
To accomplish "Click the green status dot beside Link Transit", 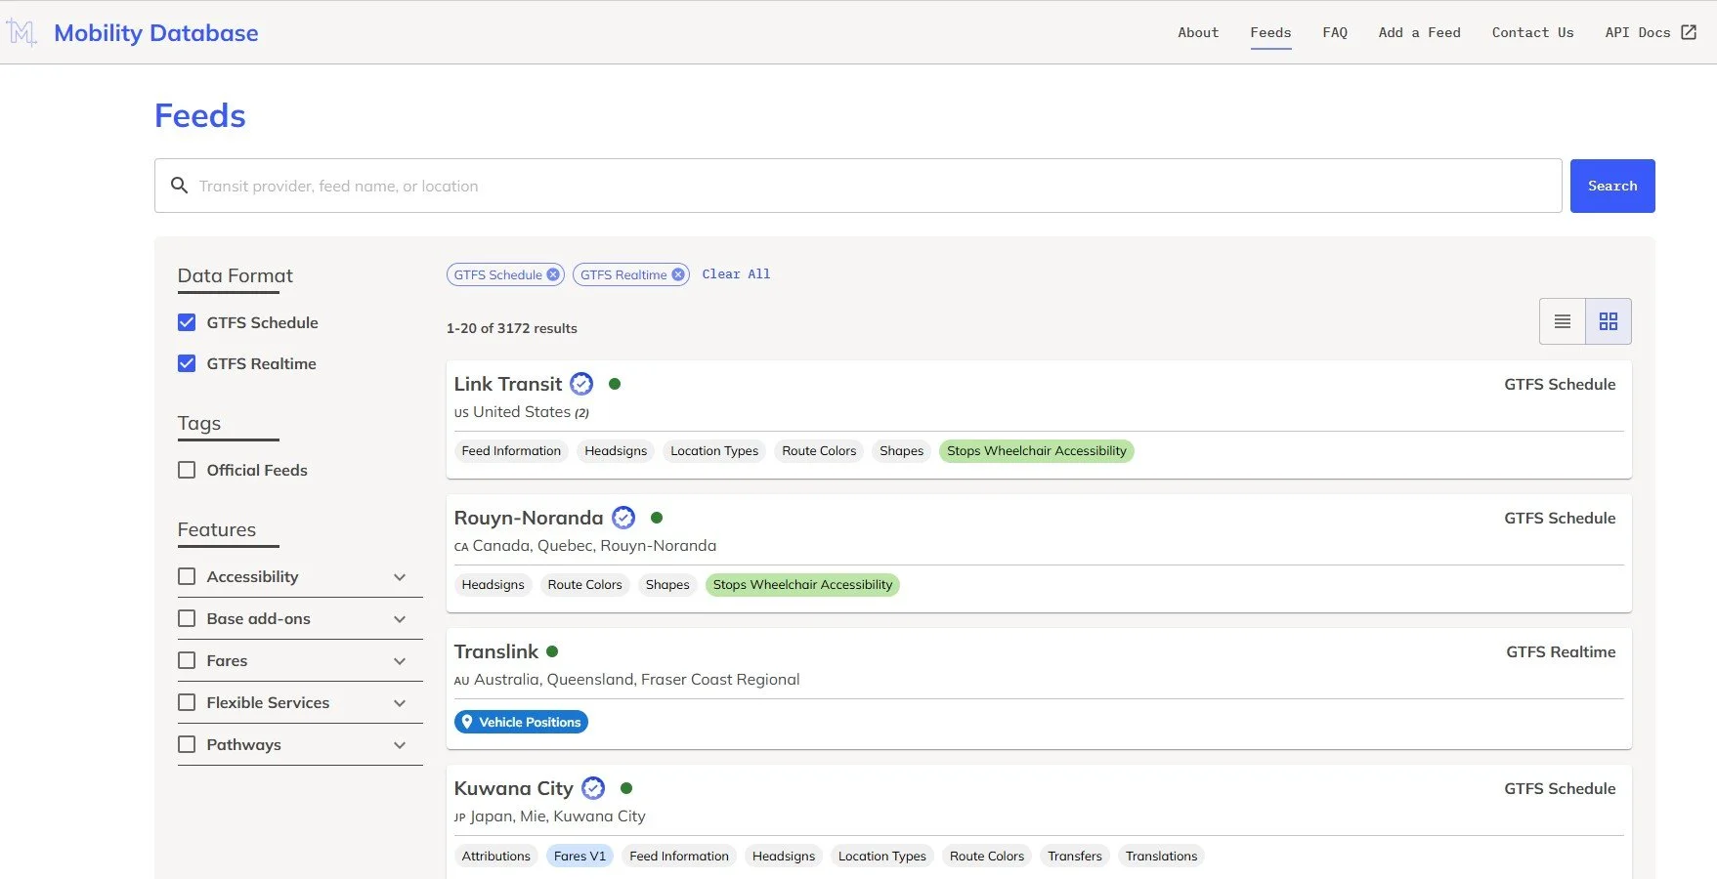I will coord(615,384).
